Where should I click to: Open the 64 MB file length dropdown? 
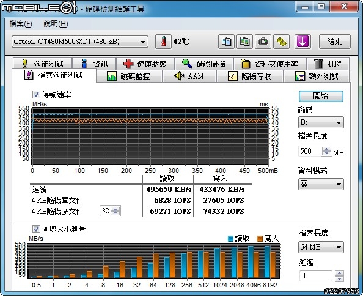pyautogui.click(x=321, y=247)
